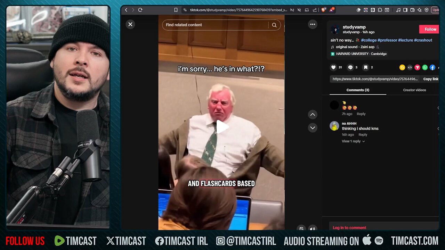Image resolution: width=445 pixels, height=250 pixels.
Task: Open the #college hashtag
Action: coord(369,40)
